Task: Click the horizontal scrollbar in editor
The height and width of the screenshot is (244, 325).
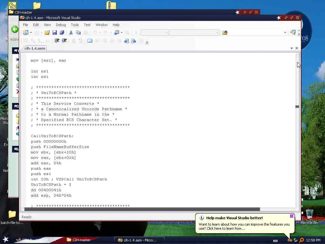Action: 142,209
